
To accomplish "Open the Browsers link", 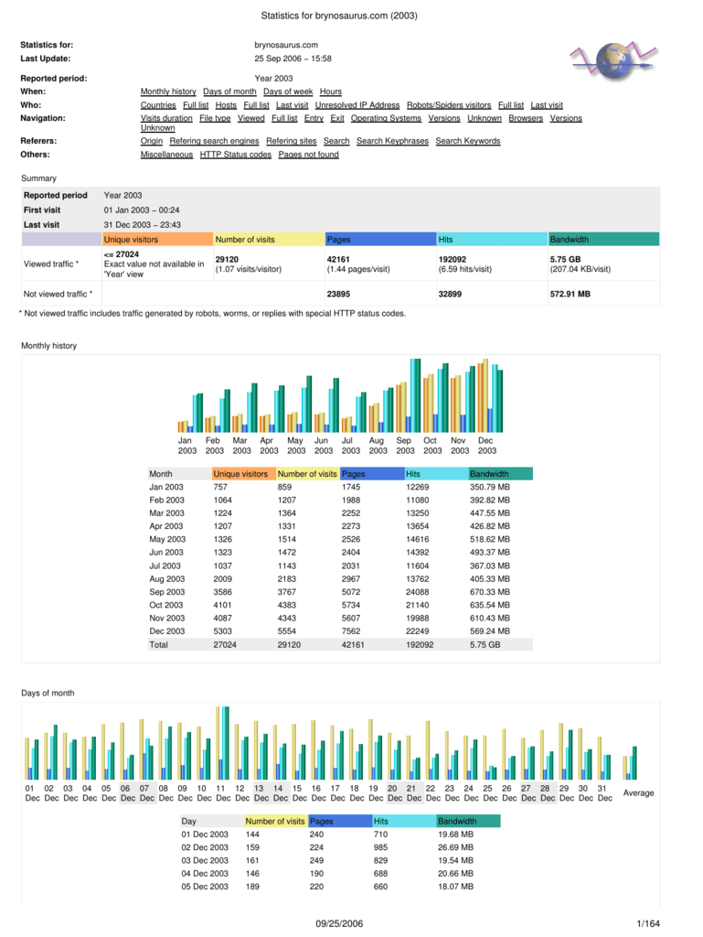I will pos(526,118).
